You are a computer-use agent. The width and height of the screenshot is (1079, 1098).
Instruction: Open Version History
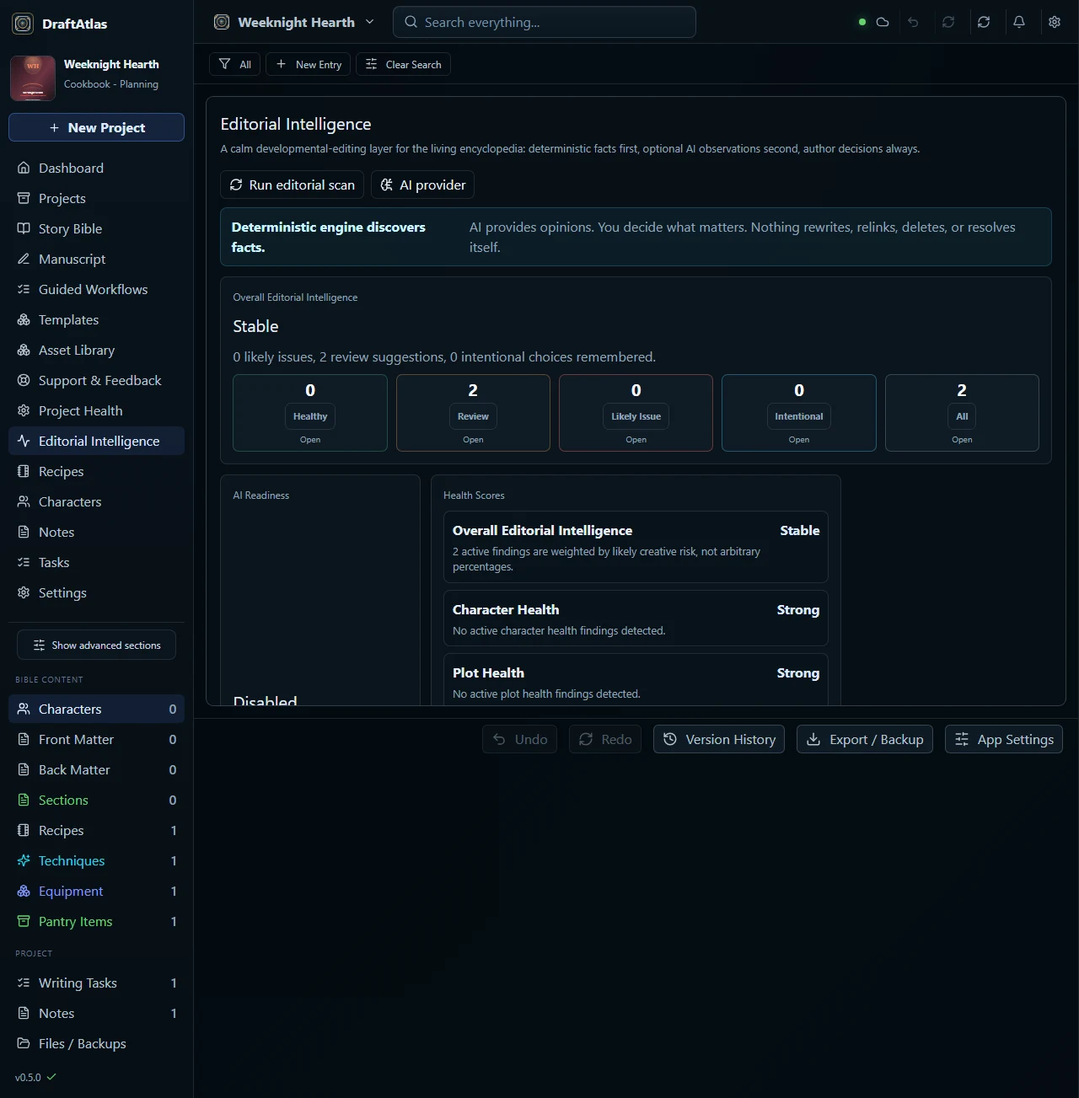point(719,739)
